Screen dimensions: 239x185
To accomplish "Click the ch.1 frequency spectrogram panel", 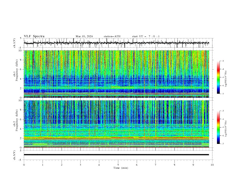I will pyautogui.click(x=116, y=74).
